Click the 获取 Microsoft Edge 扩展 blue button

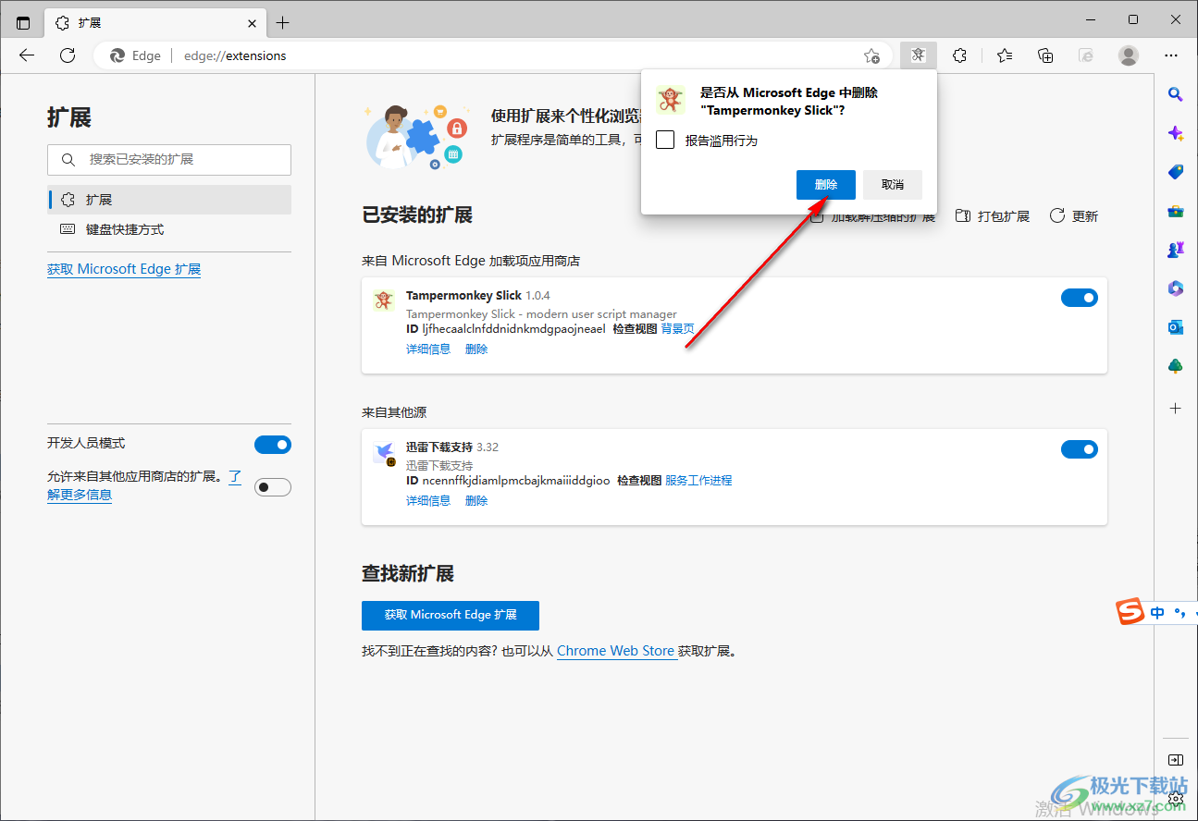(x=451, y=615)
